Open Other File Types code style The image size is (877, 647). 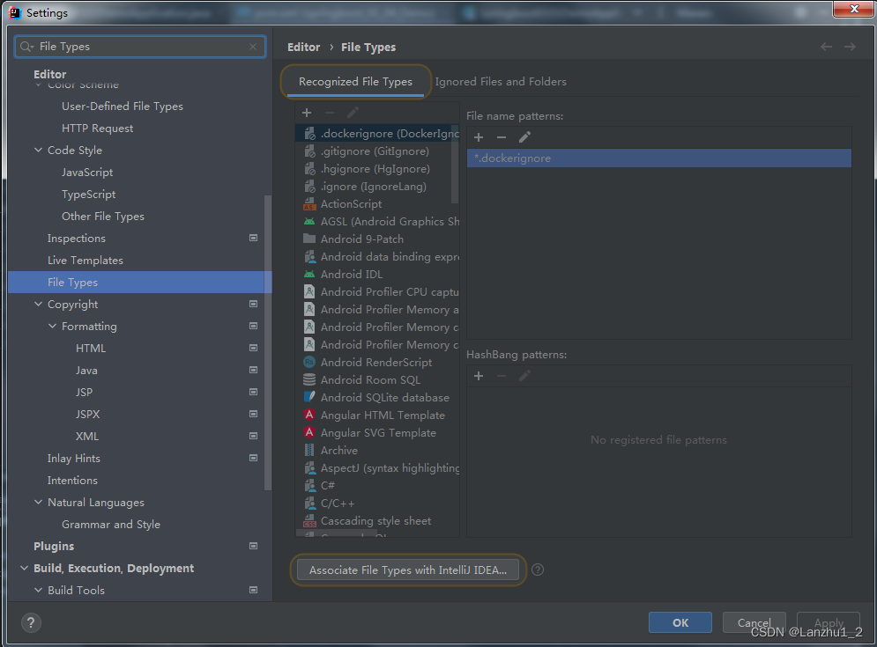tap(103, 217)
